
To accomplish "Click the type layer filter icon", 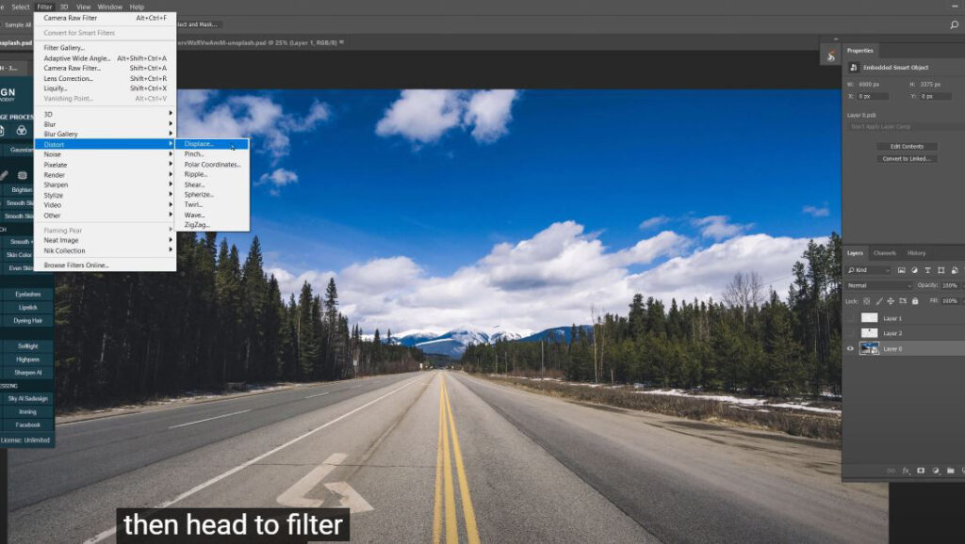I will click(927, 270).
